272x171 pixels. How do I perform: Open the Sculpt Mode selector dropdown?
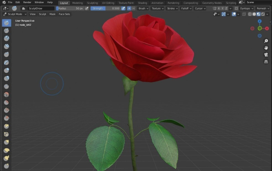15,14
